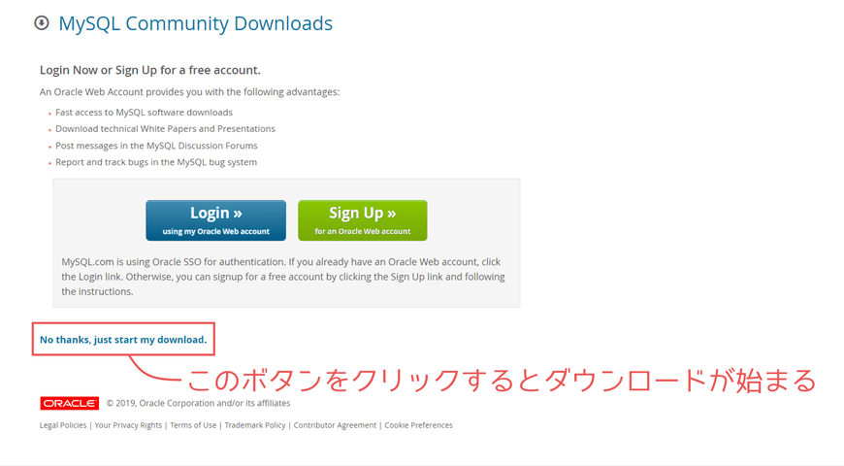
Task: Click the copyright '© 2019, Oracle Corporation' text
Action: pos(198,403)
